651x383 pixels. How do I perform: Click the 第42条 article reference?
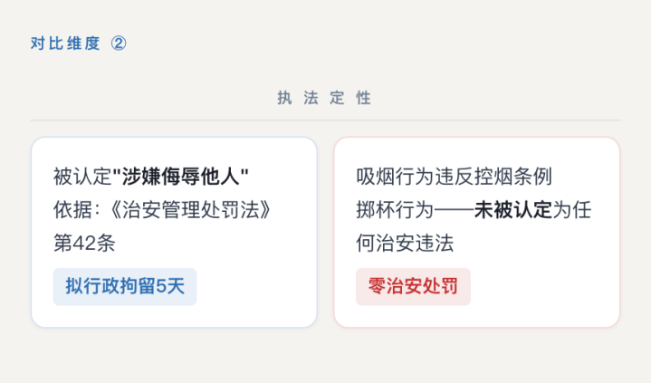pyautogui.click(x=84, y=243)
